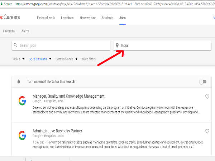Open How we hire page
Screen dimensions: 215x161
pos(88,18)
